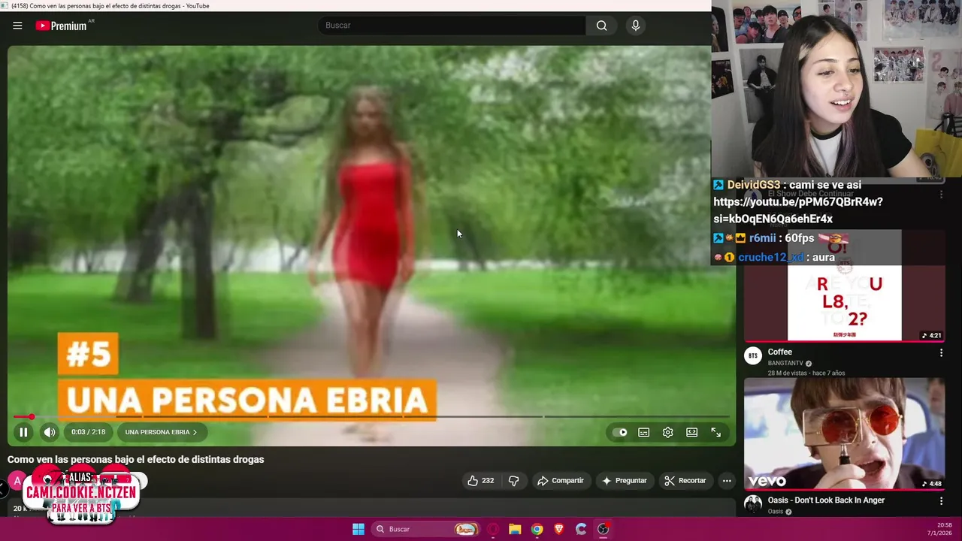Click chat username cruche12_xd
The height and width of the screenshot is (541, 962).
pyautogui.click(x=770, y=258)
